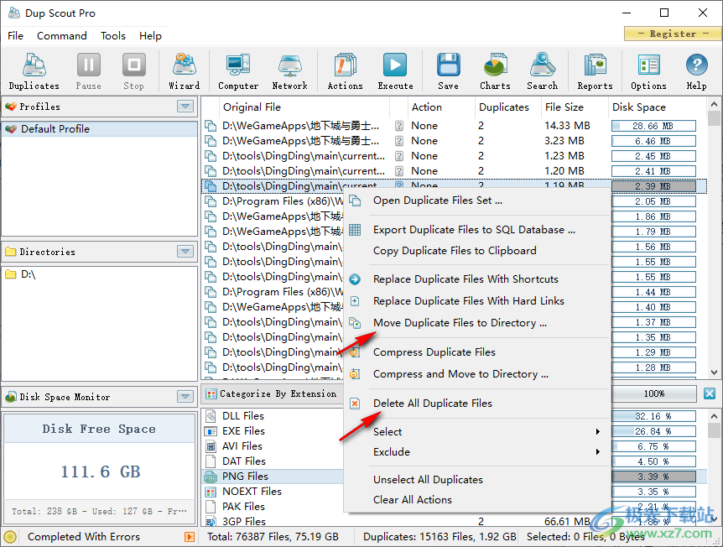The image size is (723, 547).
Task: Click the down arrow of duplicates list scrollbar
Action: coord(715,372)
